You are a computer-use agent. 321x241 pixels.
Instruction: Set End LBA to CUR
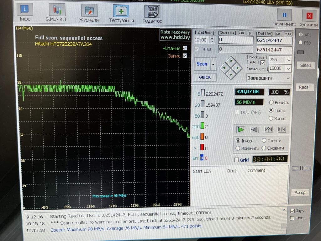tap(278, 34)
